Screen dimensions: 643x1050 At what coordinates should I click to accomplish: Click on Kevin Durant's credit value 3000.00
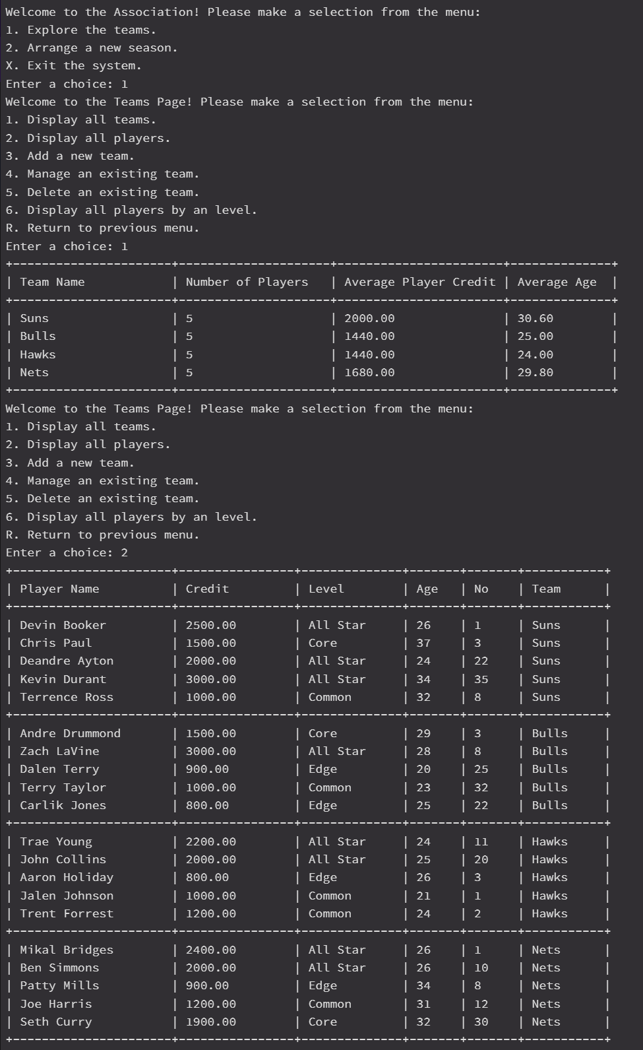pyautogui.click(x=211, y=679)
